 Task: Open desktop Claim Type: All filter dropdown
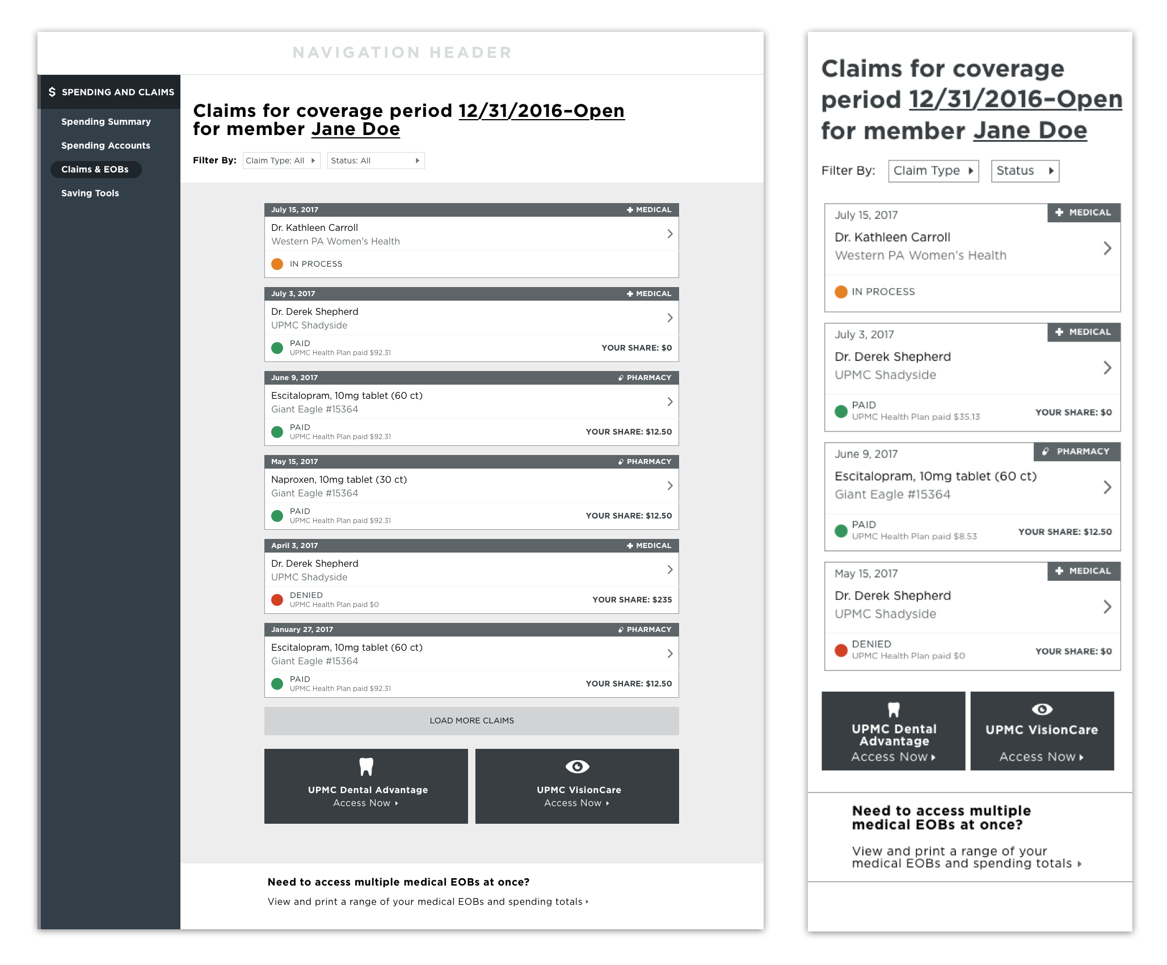[x=281, y=161]
